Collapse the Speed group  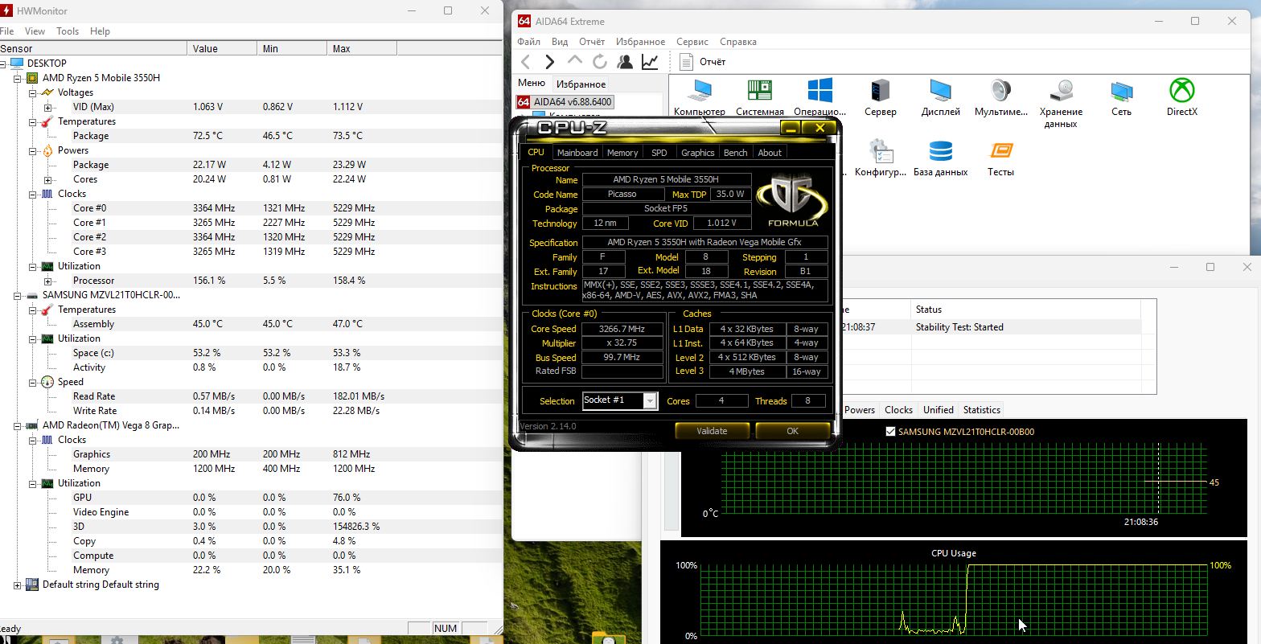[33, 382]
